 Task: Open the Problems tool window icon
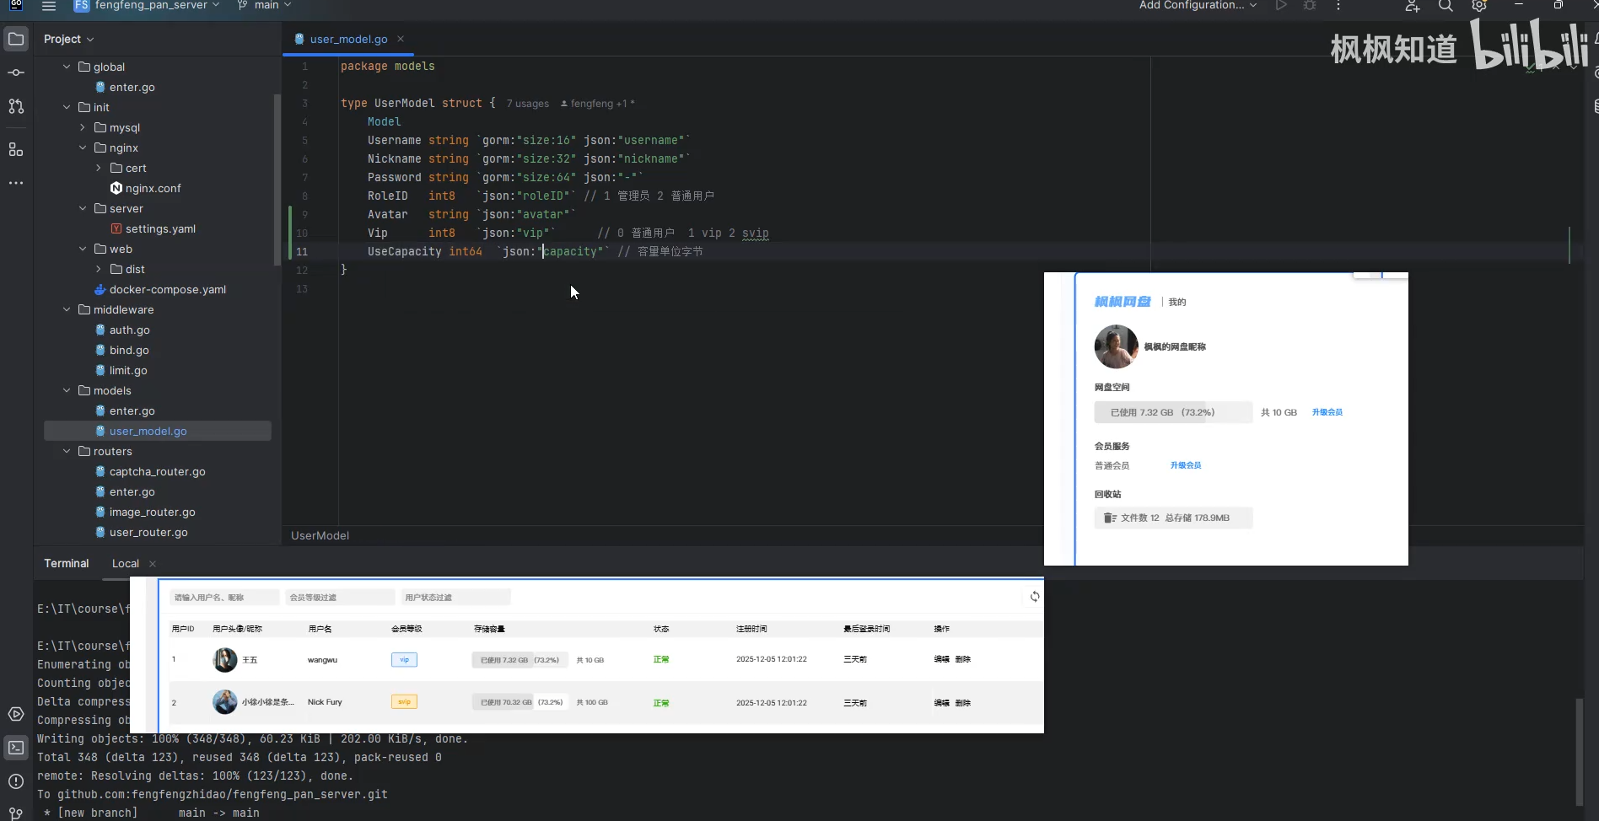click(16, 781)
